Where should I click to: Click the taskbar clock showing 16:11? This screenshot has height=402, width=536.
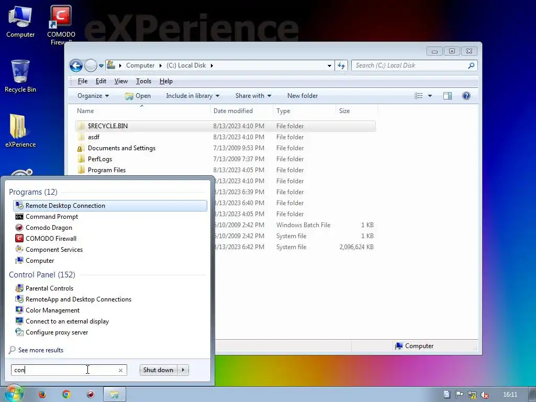[510, 395]
